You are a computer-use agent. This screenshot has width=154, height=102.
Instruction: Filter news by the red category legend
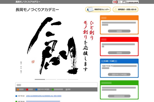[30, 90]
